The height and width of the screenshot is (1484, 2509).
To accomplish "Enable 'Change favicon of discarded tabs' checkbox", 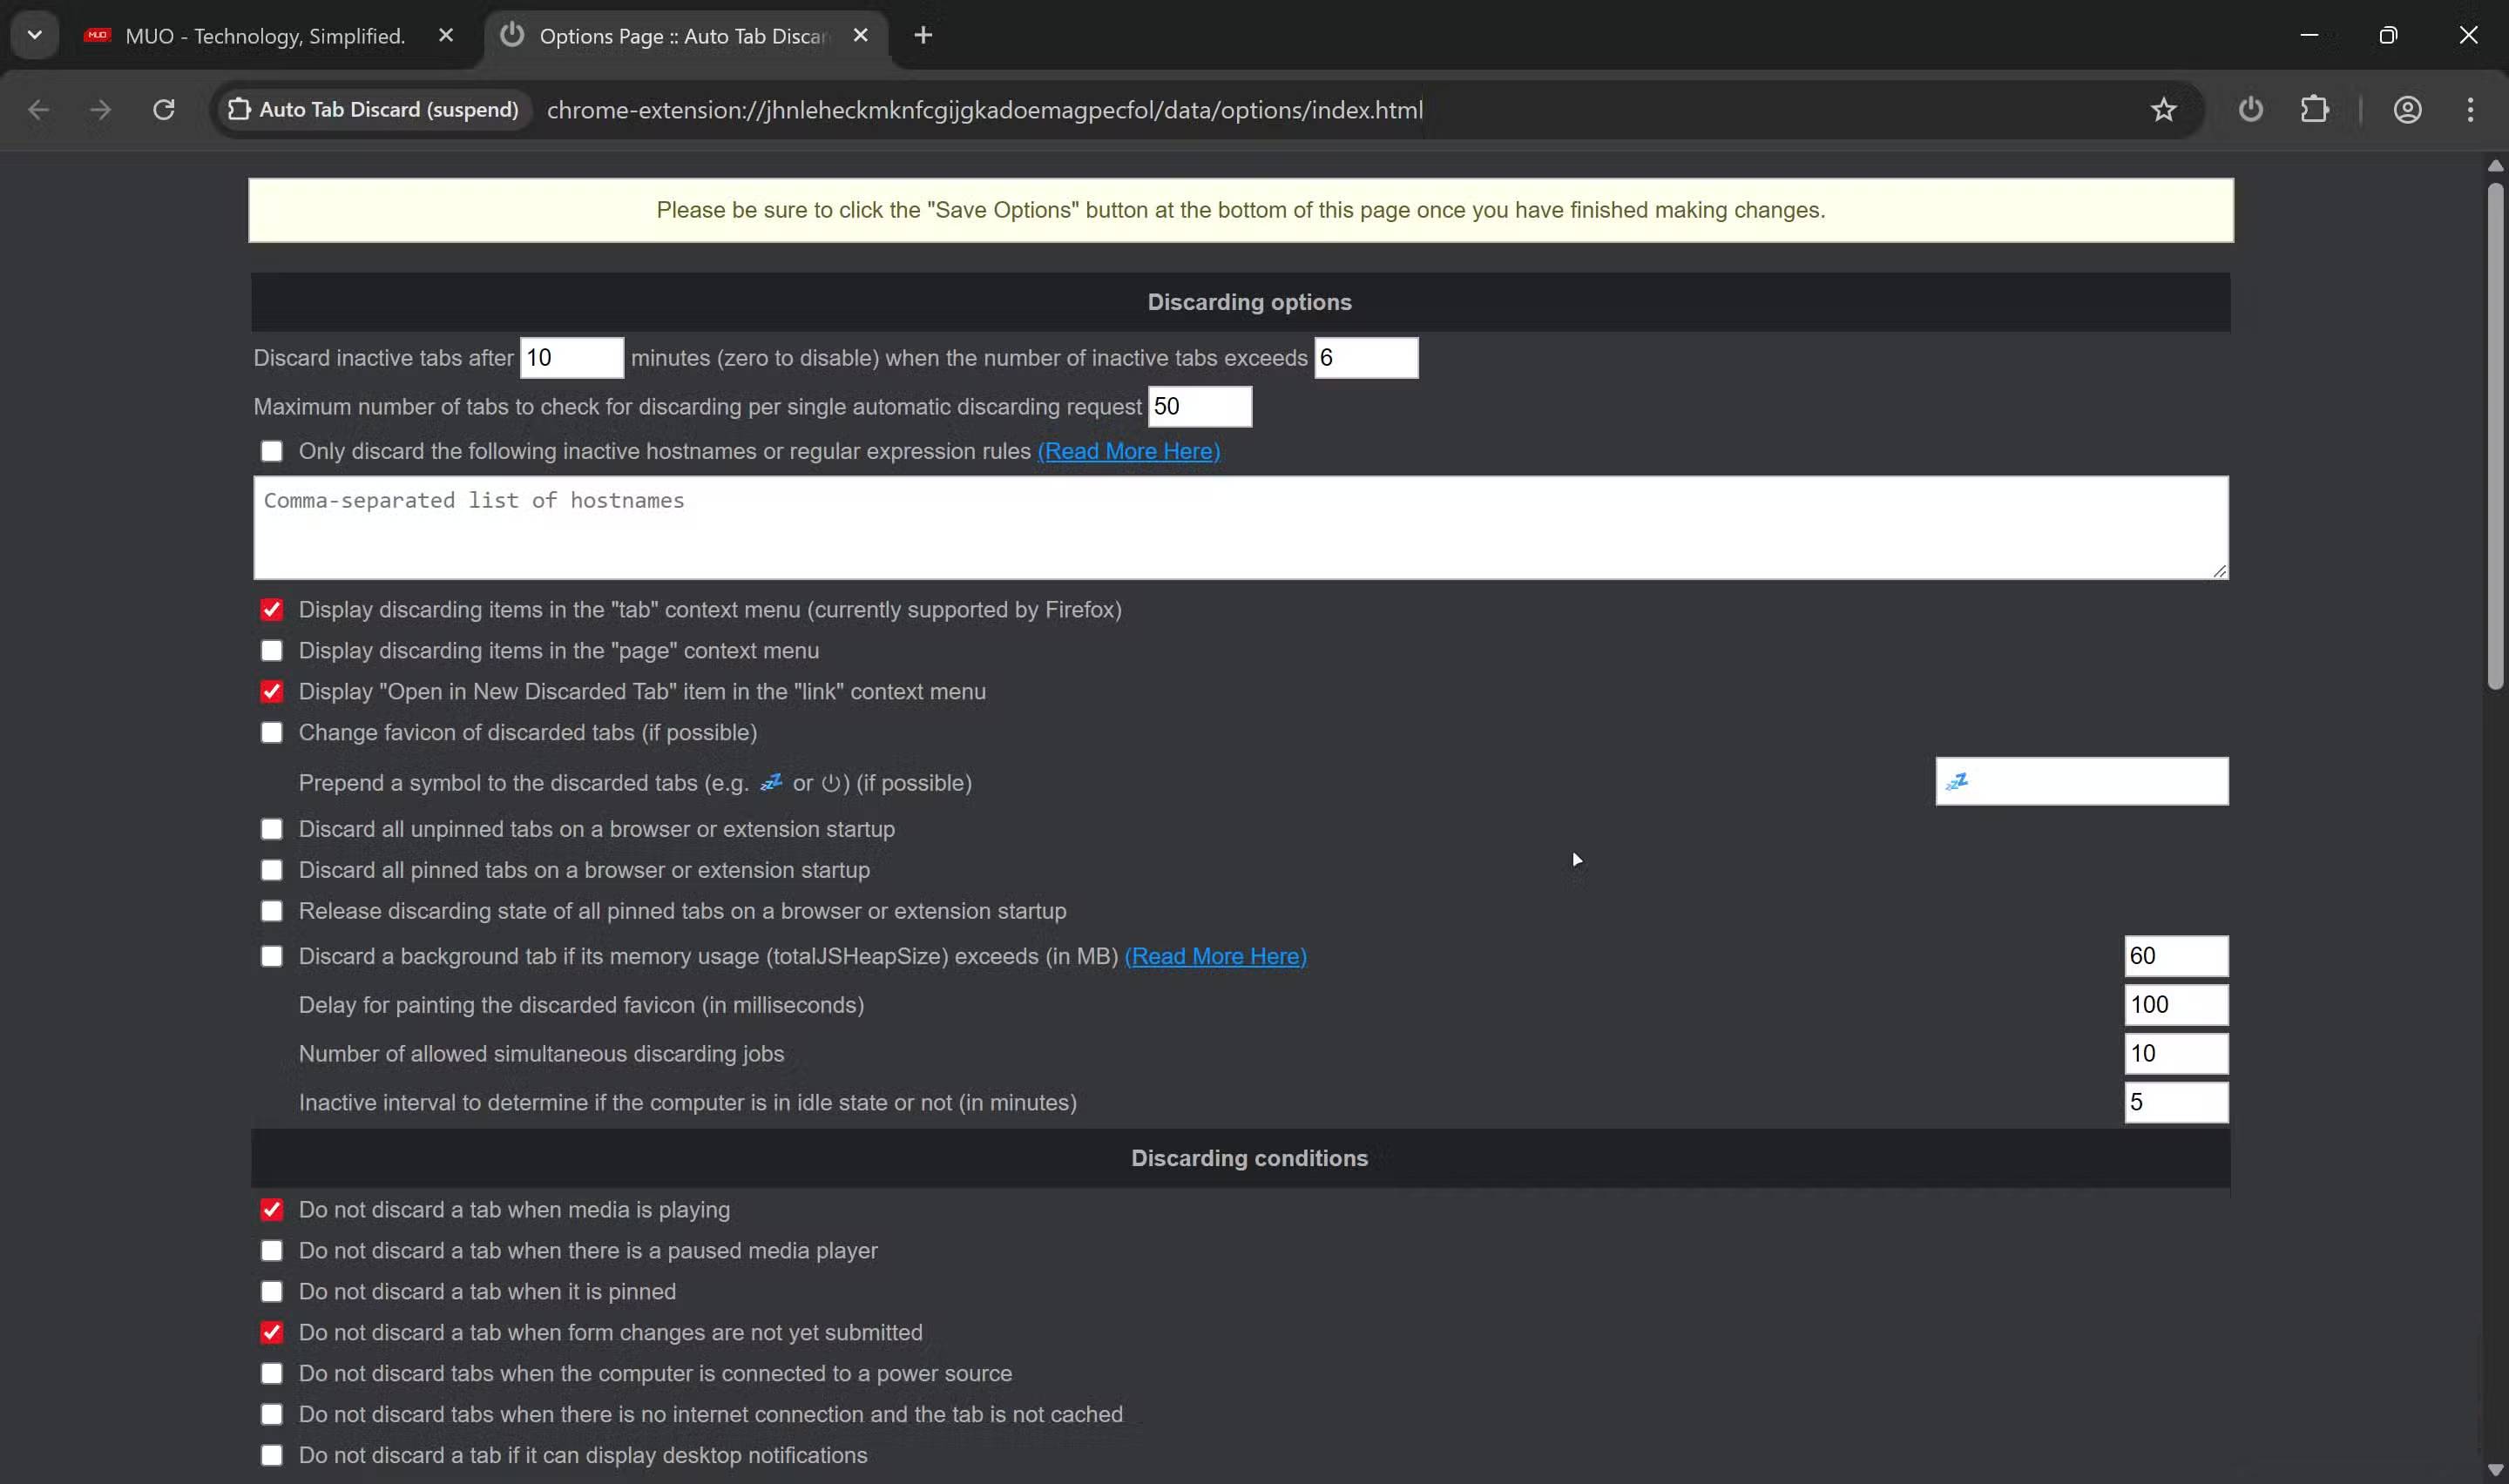I will point(271,733).
